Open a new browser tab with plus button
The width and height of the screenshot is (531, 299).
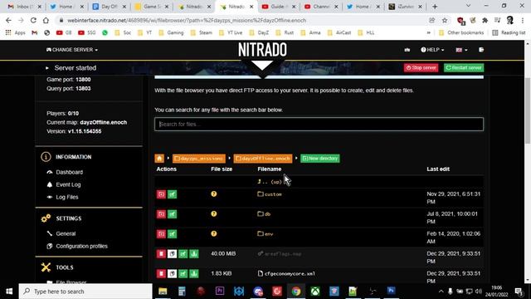435,7
